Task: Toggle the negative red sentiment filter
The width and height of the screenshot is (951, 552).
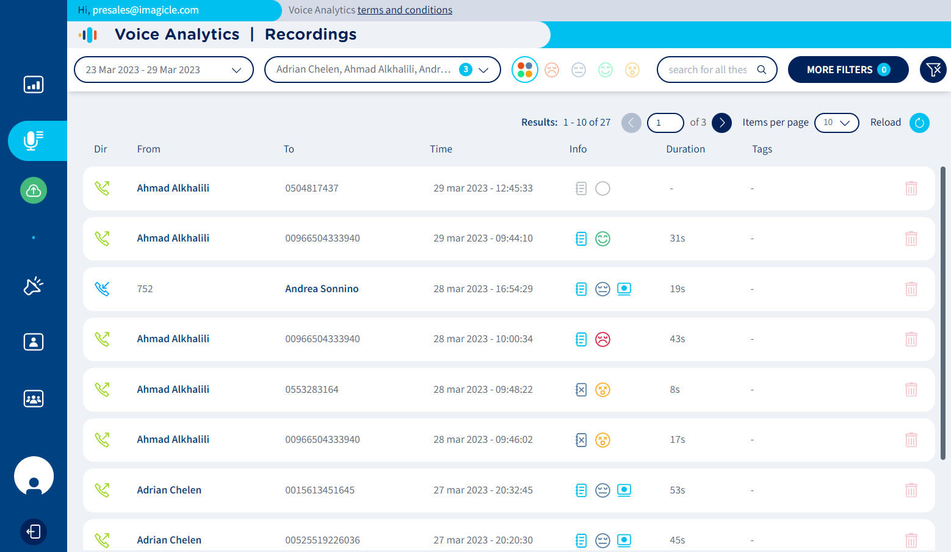Action: [x=552, y=70]
